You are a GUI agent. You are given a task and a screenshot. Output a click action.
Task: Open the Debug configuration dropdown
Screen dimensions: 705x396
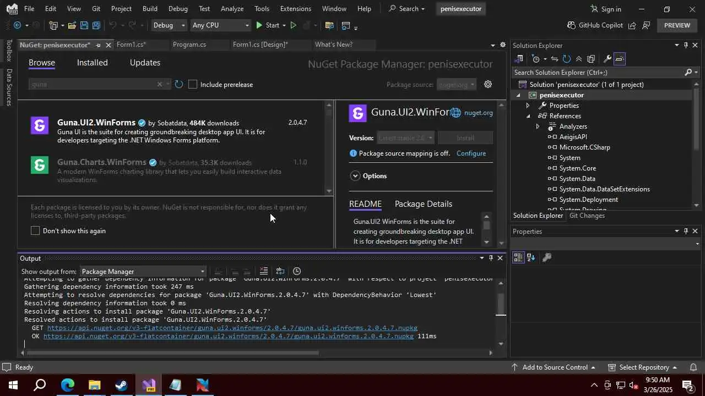tap(169, 25)
